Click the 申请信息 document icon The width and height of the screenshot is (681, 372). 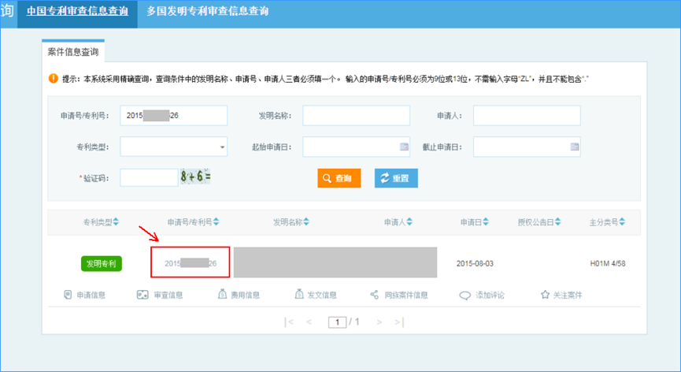[68, 295]
